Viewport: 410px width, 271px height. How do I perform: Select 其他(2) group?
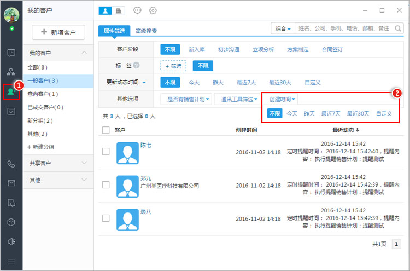(58, 134)
